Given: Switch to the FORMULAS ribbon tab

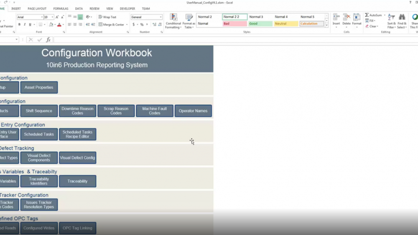Looking at the screenshot, I should tap(61, 8).
